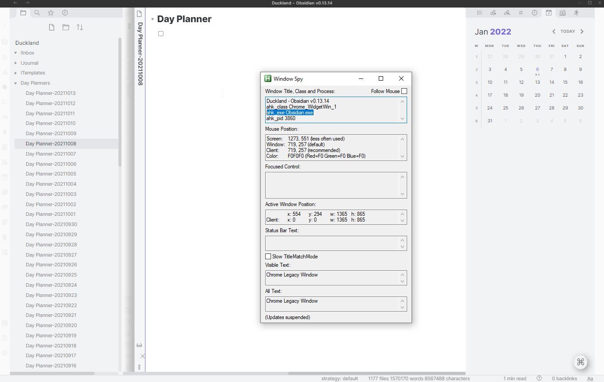Viewport: 604px width, 382px height.
Task: Select Day Planner-20211008 in file list
Action: pos(67,144)
